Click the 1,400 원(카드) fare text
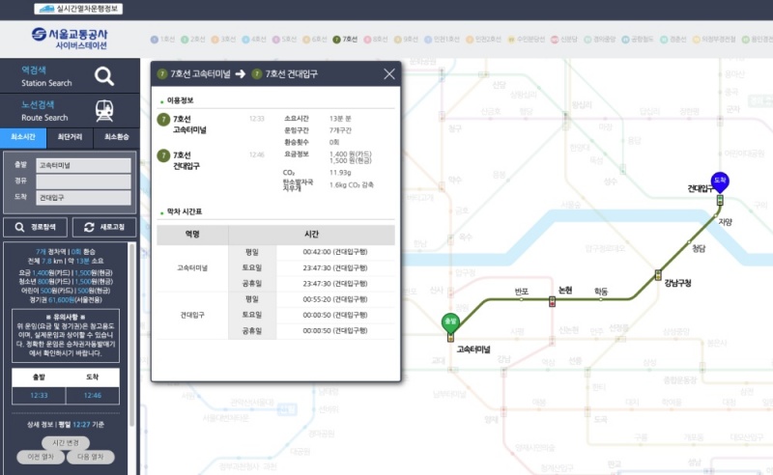The image size is (773, 475). [x=351, y=154]
